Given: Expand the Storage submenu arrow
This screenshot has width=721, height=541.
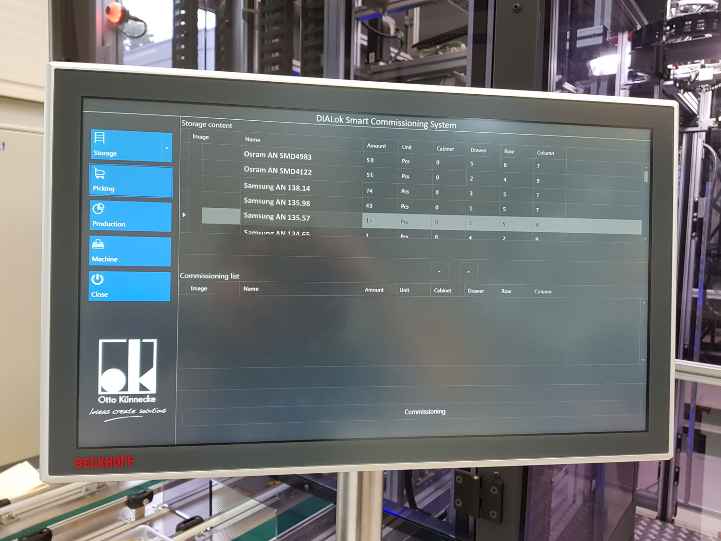Looking at the screenshot, I should pos(167,148).
